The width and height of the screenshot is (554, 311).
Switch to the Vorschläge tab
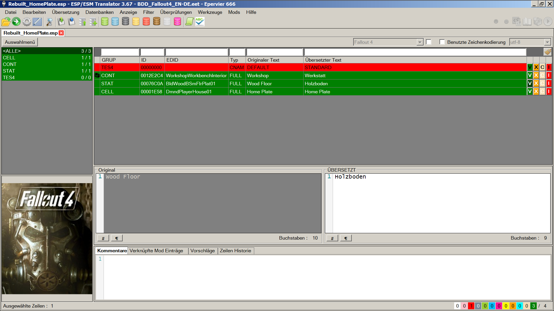tap(203, 251)
